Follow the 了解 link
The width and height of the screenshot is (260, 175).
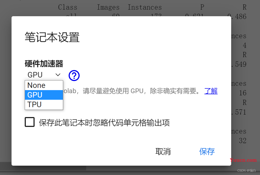(211, 91)
